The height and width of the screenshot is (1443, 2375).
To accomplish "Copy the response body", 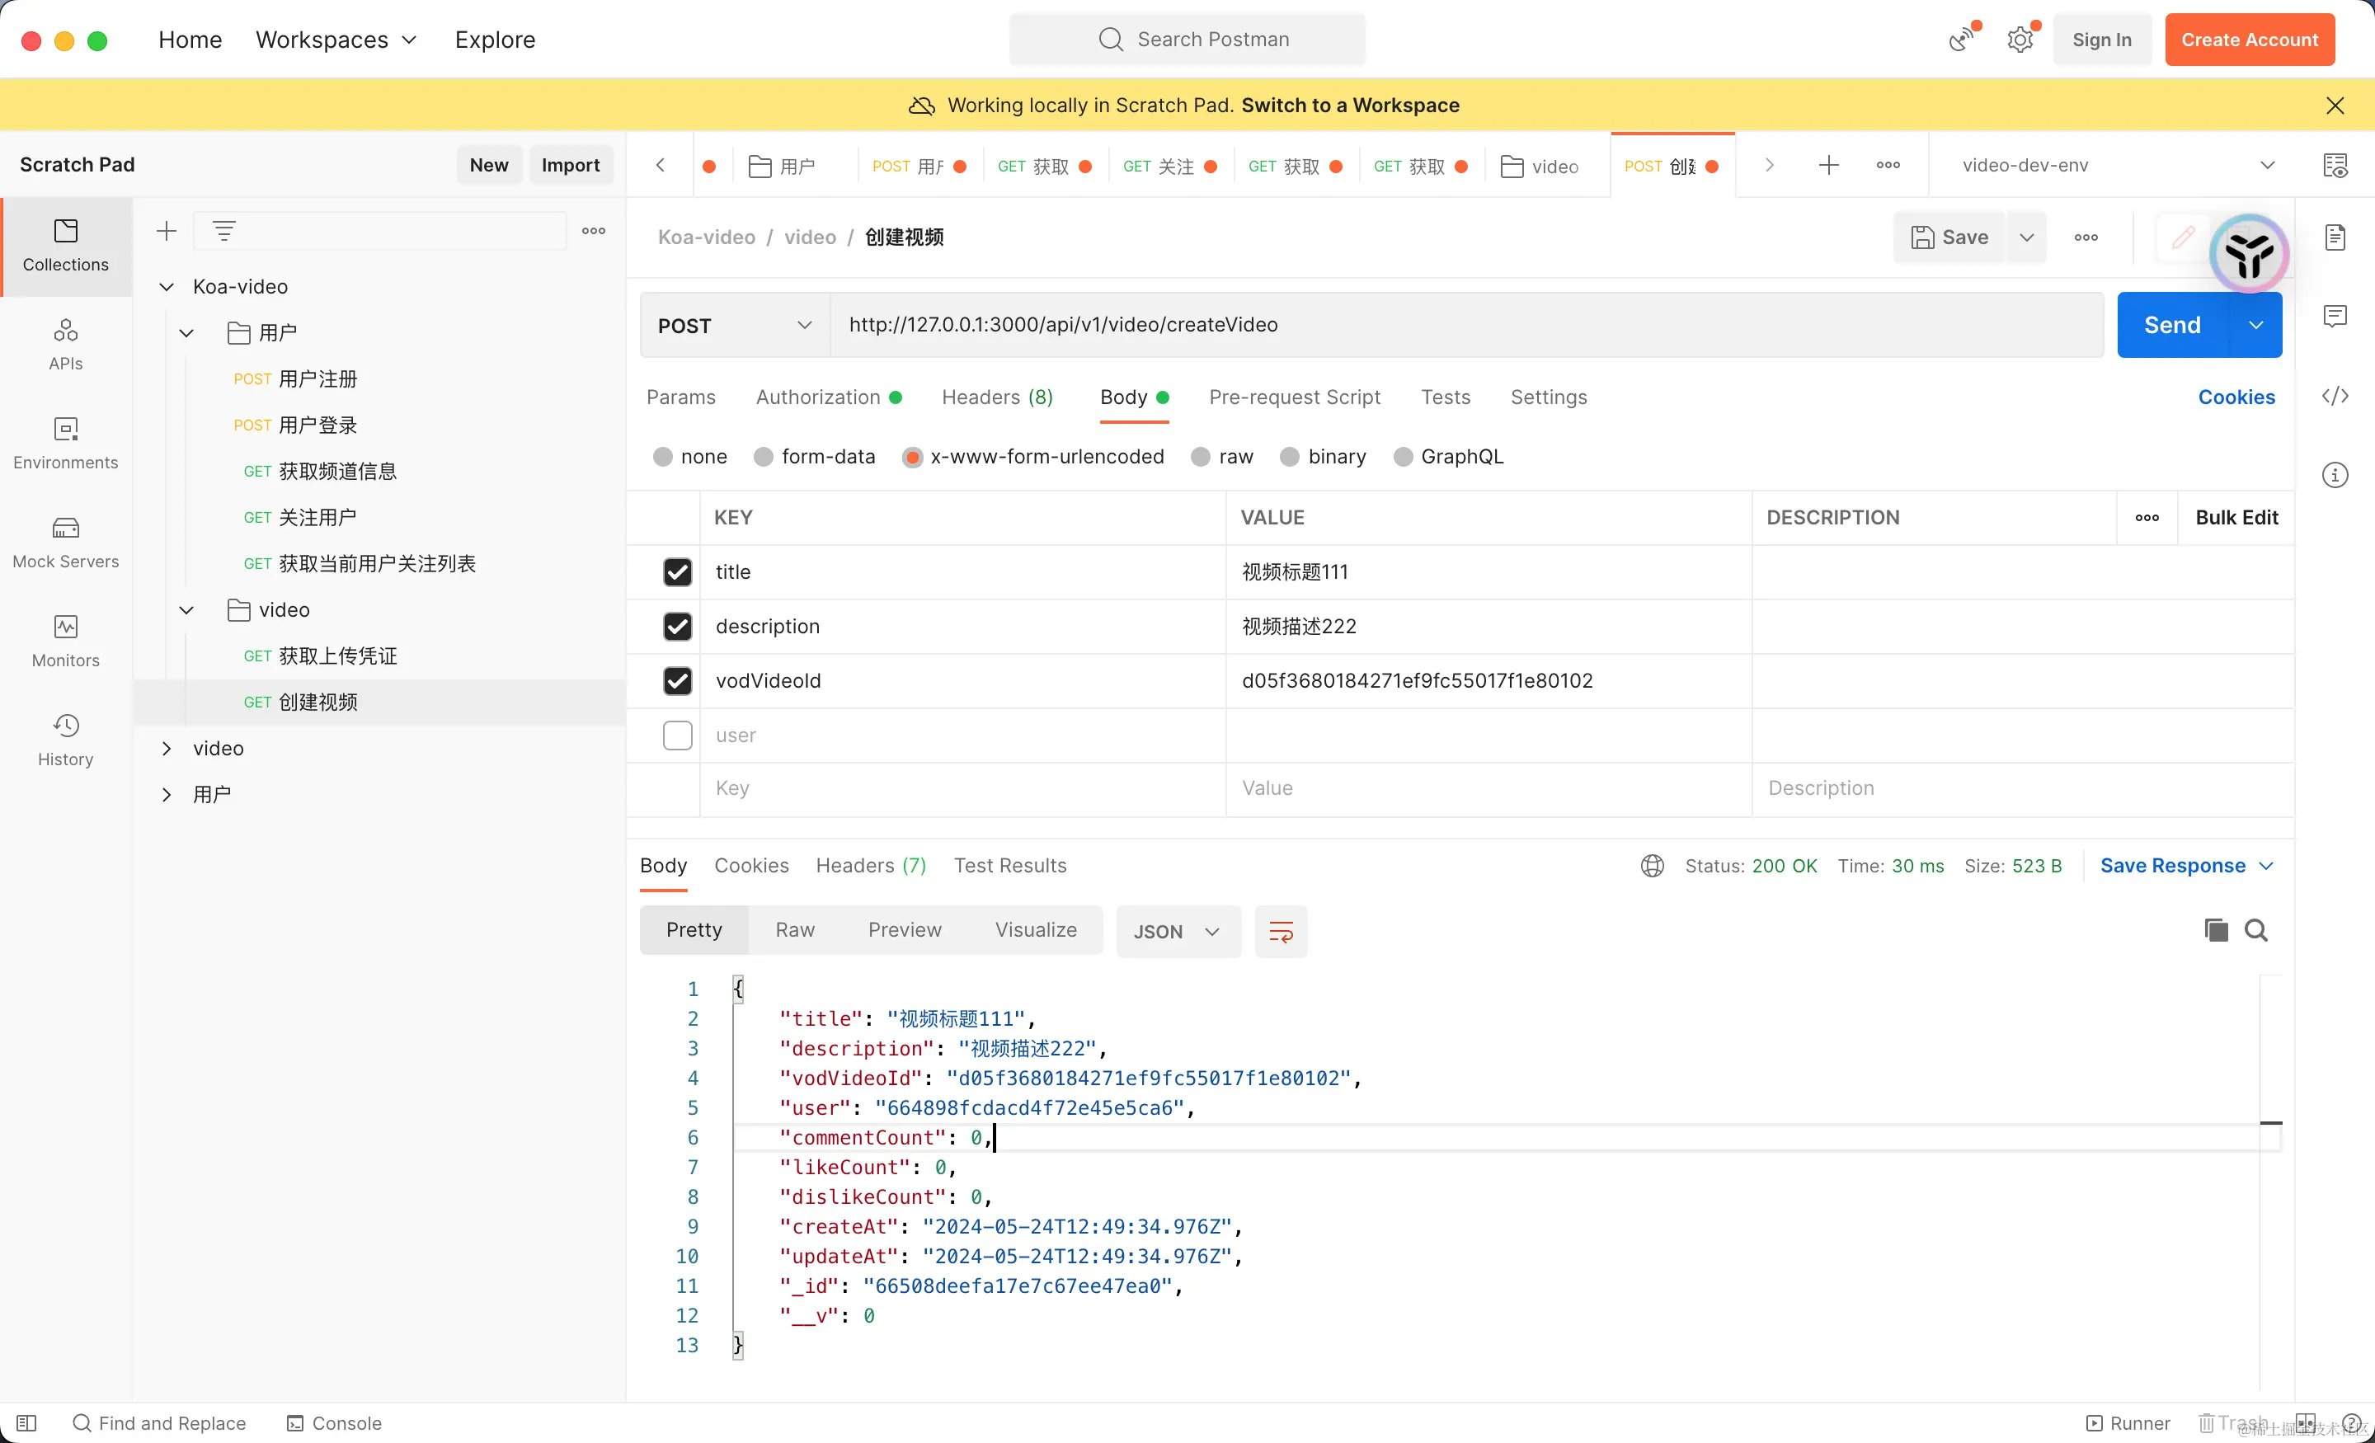I will tap(2215, 930).
